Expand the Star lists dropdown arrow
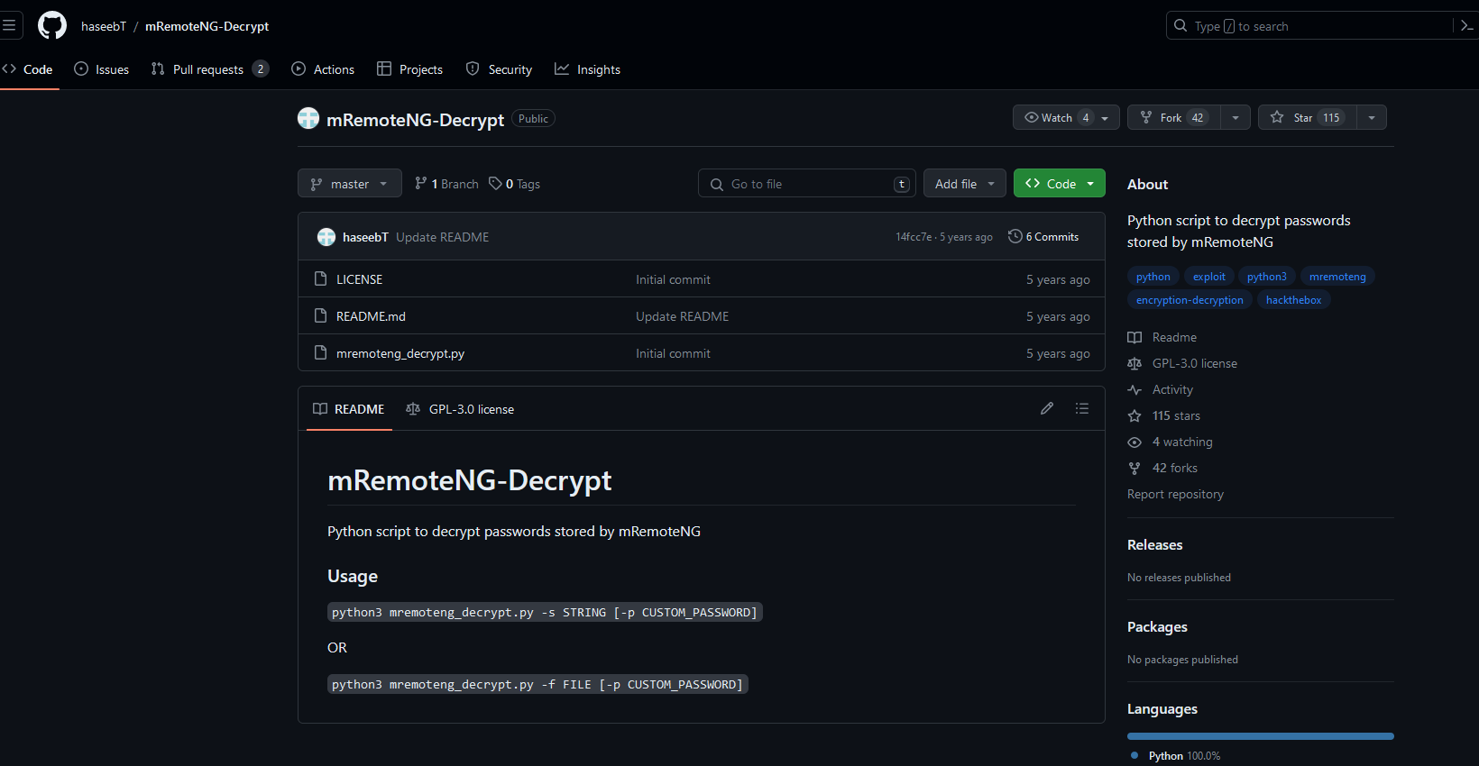 (x=1372, y=117)
